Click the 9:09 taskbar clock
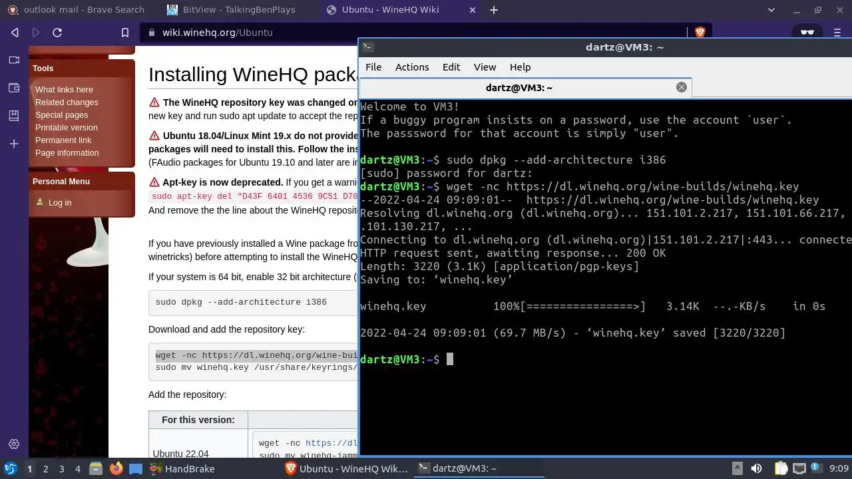The width and height of the screenshot is (852, 479). coord(839,468)
